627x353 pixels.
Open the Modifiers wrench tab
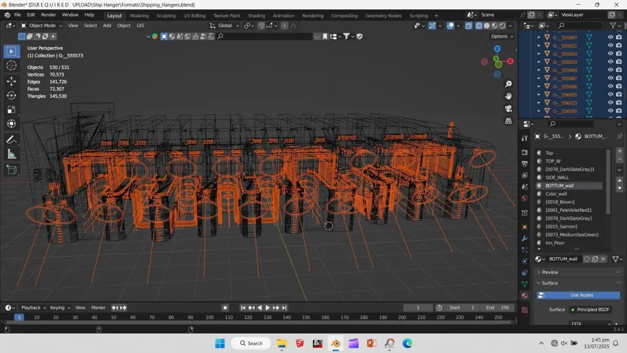(525, 238)
